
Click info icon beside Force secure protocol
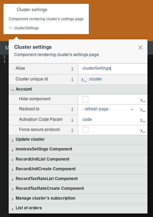(72, 130)
